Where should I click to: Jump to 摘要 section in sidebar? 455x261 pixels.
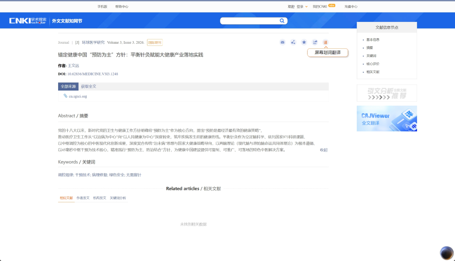coord(369,48)
